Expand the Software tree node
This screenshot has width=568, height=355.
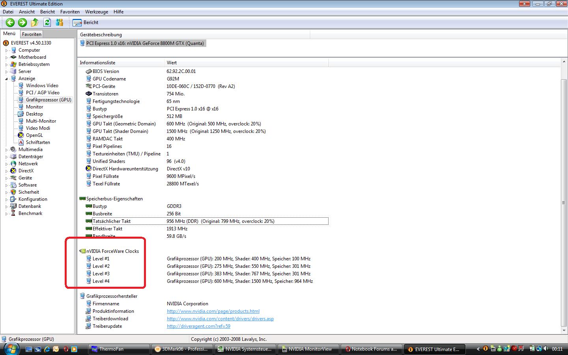(x=6, y=185)
